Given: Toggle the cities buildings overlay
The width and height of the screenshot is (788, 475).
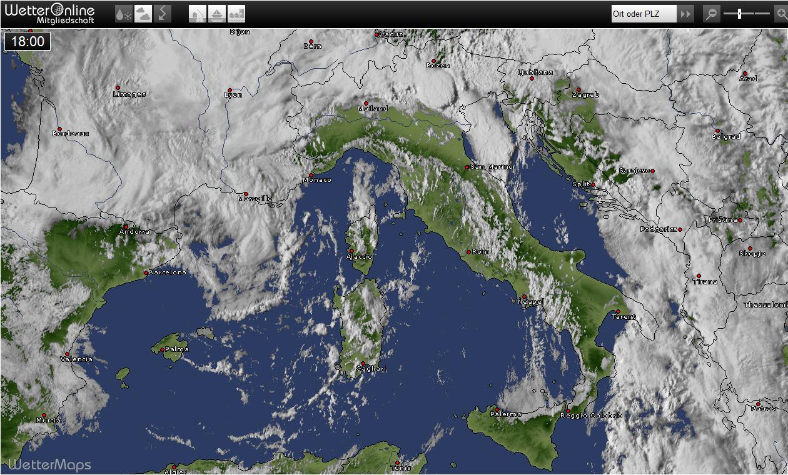Looking at the screenshot, I should coord(236,14).
